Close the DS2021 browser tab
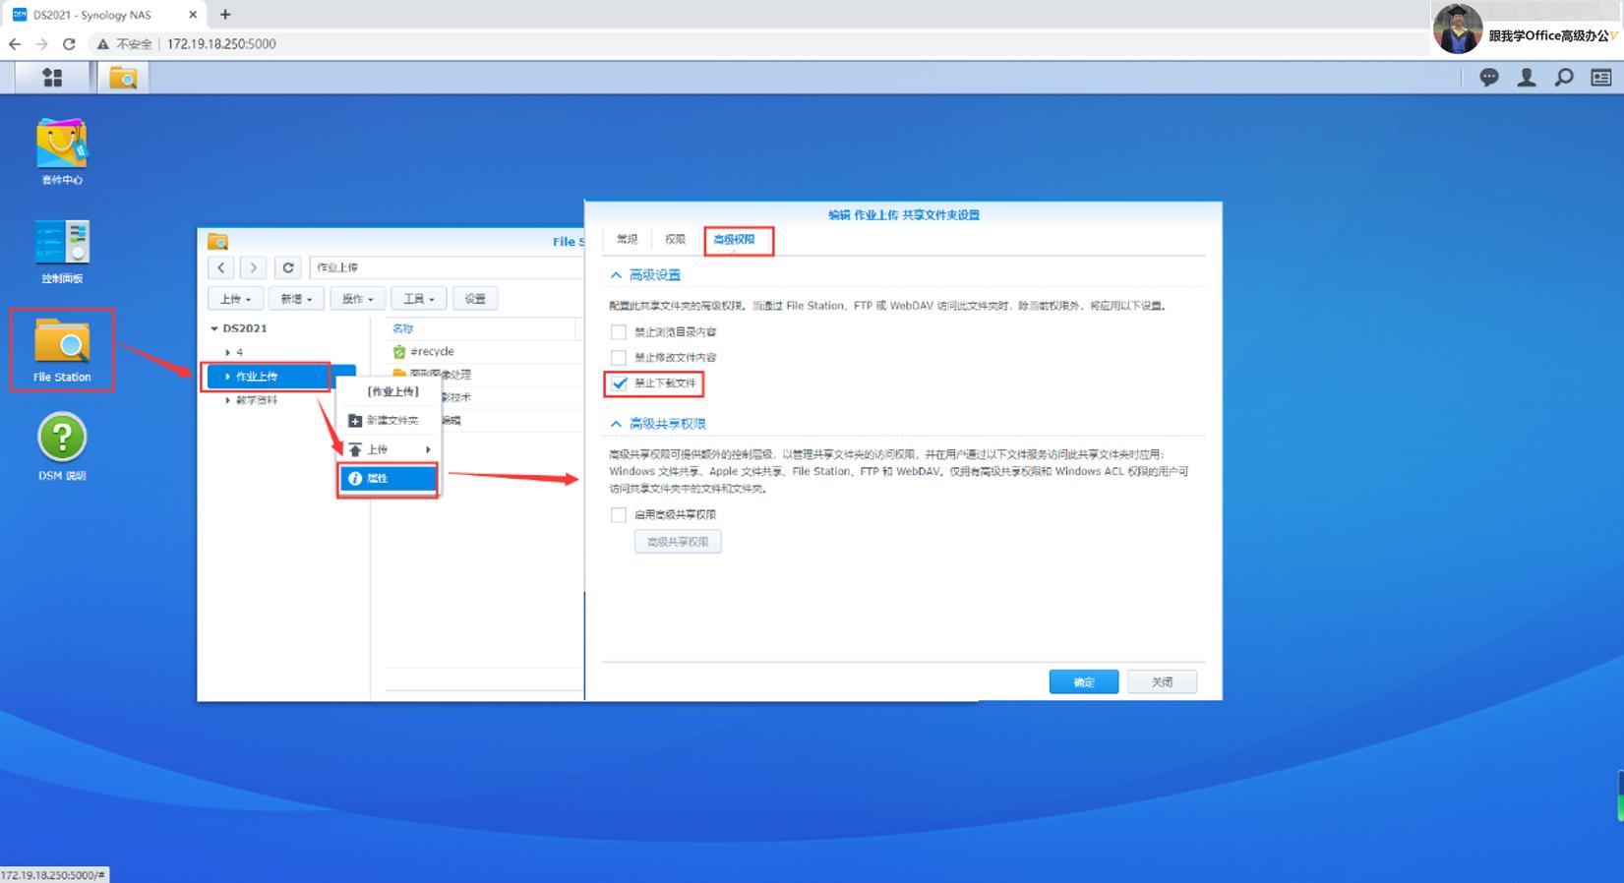 [x=193, y=15]
